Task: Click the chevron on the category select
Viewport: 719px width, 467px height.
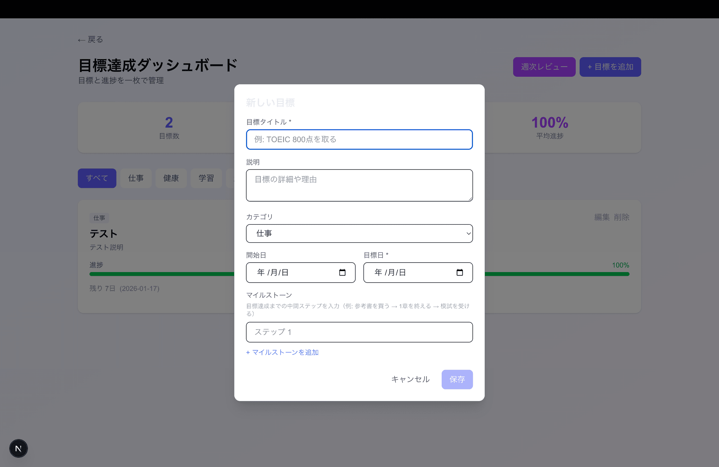Action: click(468, 233)
